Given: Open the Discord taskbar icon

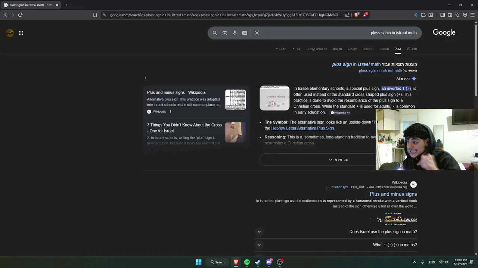Looking at the screenshot, I should 269,262.
